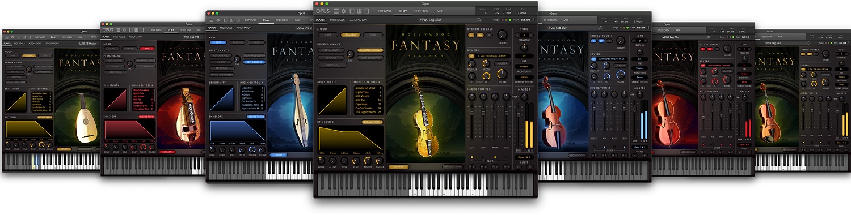Select the CLASSIC mood in front window
Screen dimensions: 851x215
click(350, 35)
